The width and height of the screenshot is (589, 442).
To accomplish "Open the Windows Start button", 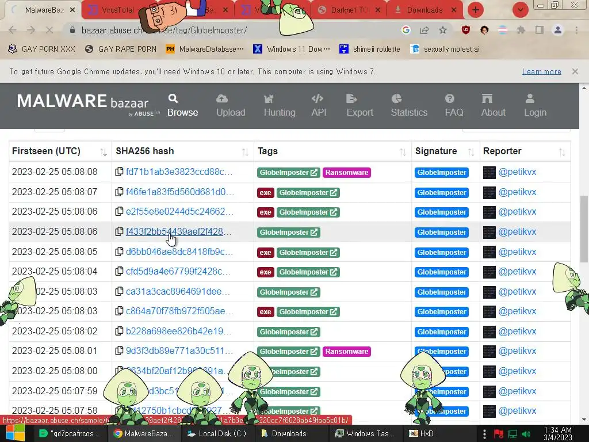I will pyautogui.click(x=15, y=433).
